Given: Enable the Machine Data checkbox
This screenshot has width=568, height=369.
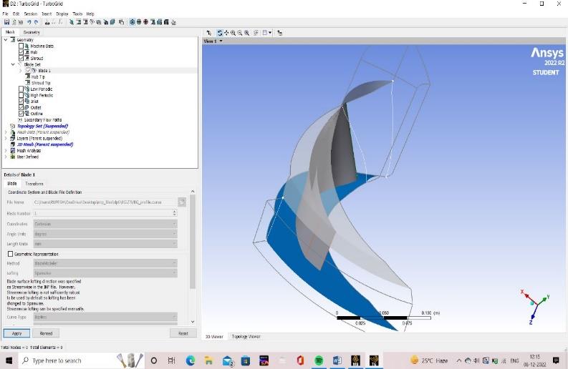Looking at the screenshot, I should pyautogui.click(x=21, y=46).
